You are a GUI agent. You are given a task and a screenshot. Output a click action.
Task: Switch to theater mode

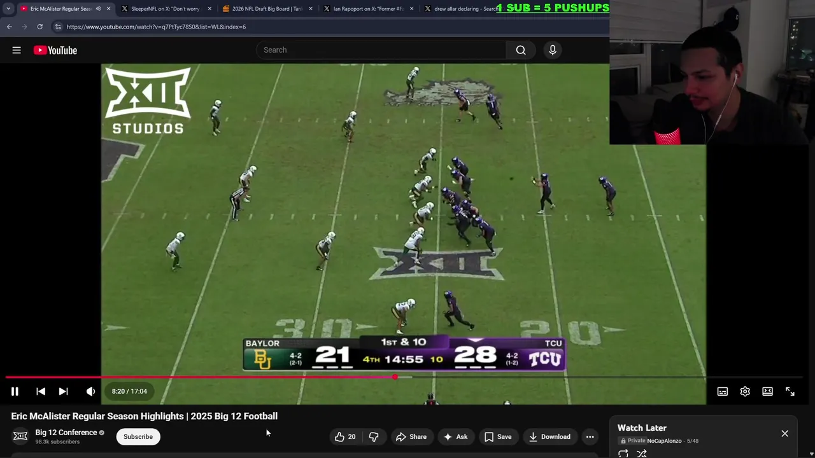pos(767,391)
